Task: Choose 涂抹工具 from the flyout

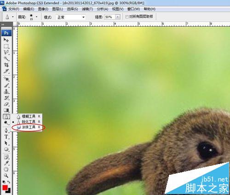Action: point(29,127)
